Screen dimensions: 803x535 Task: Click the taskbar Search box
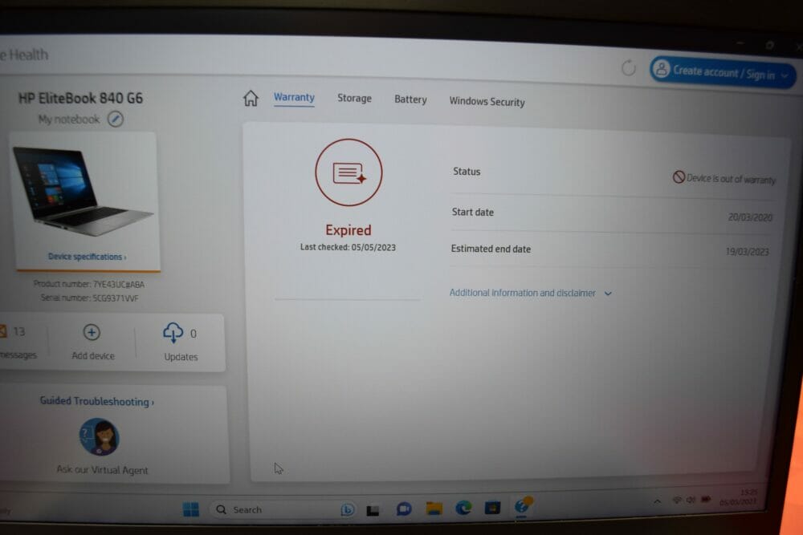coord(283,509)
